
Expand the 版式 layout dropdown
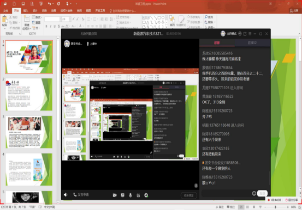click(37, 17)
